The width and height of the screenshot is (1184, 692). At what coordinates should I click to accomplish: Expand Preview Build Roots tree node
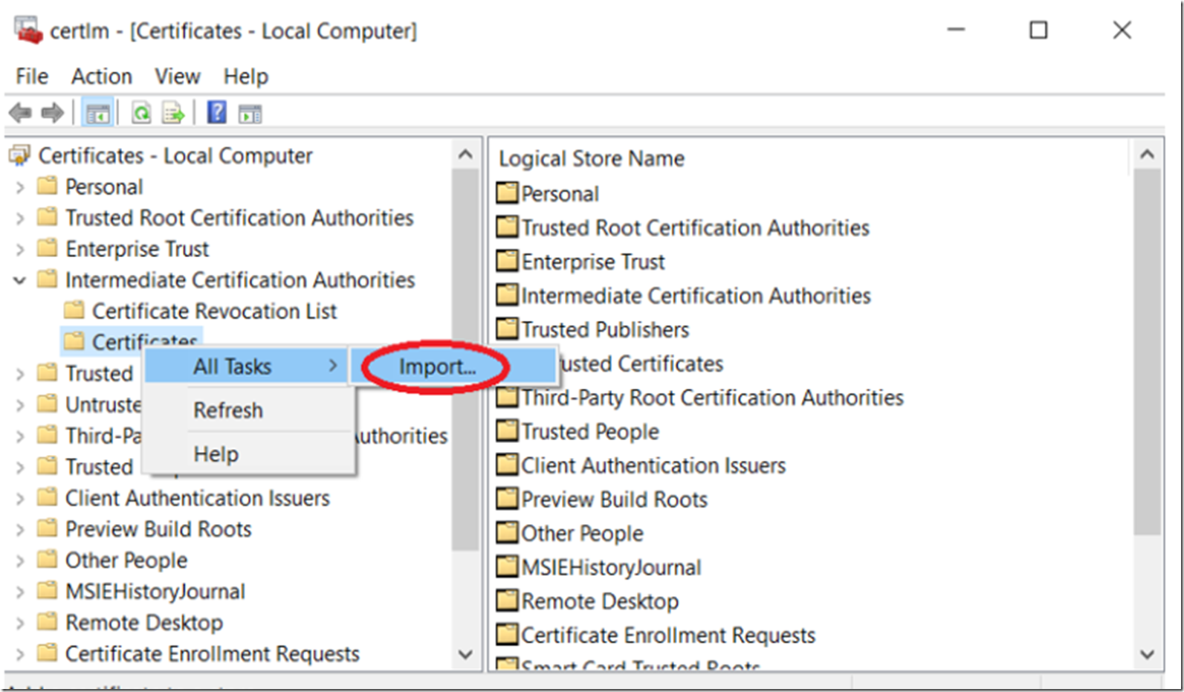coord(20,530)
